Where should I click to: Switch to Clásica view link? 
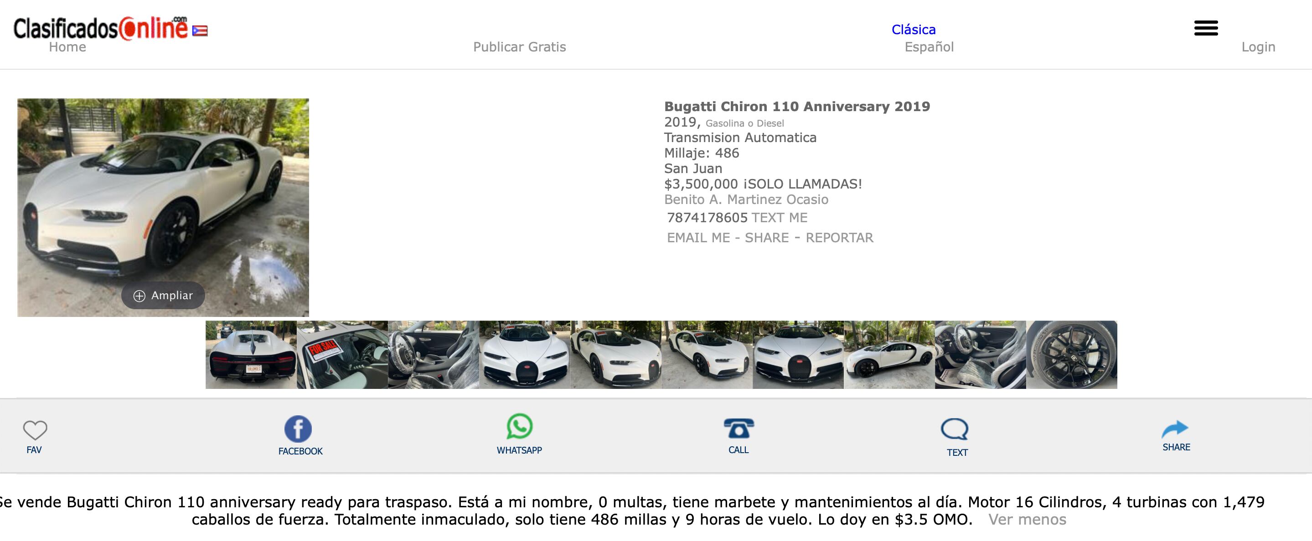(913, 30)
